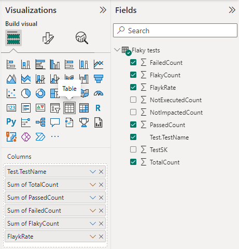Select the trophy Metrics visual
This screenshot has width=239, height=249.
tap(84, 122)
